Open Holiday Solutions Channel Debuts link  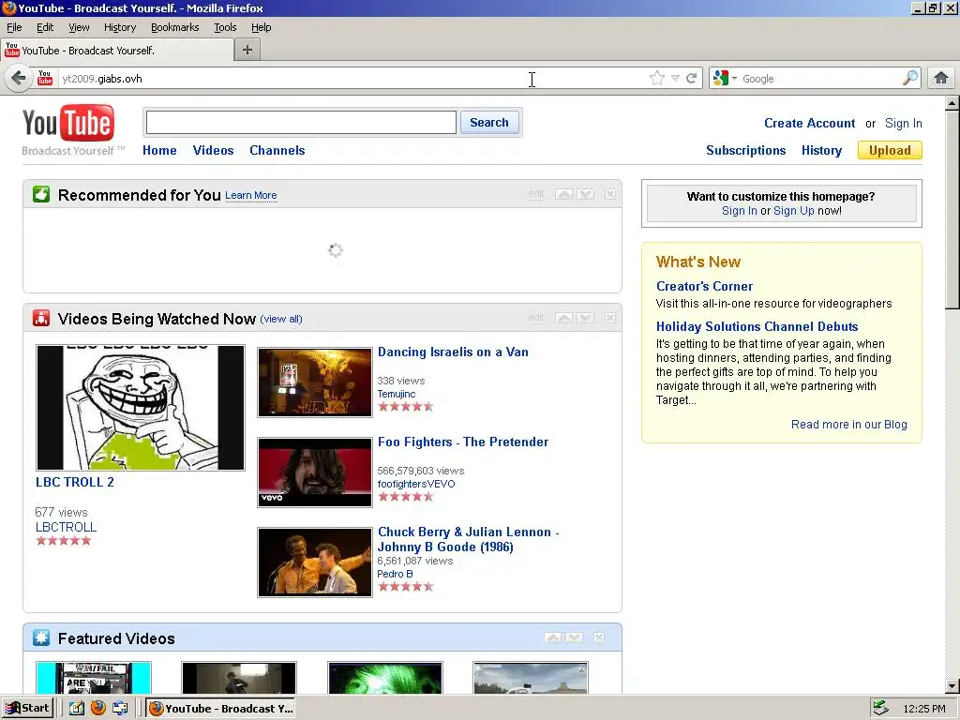coord(757,326)
